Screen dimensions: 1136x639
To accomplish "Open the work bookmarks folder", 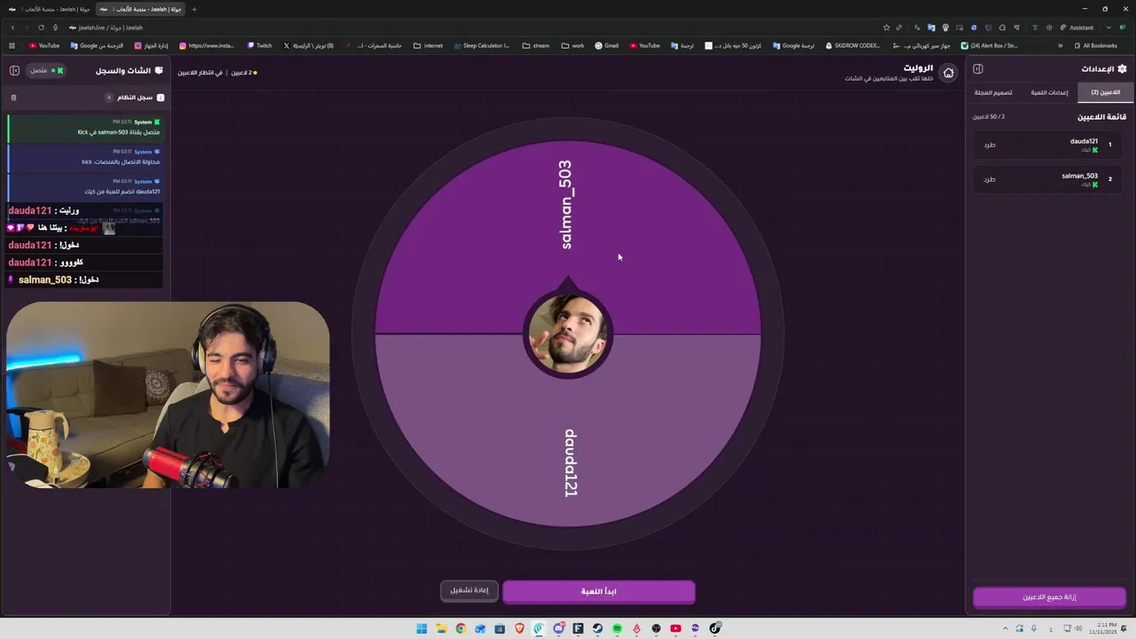I will 573,45.
